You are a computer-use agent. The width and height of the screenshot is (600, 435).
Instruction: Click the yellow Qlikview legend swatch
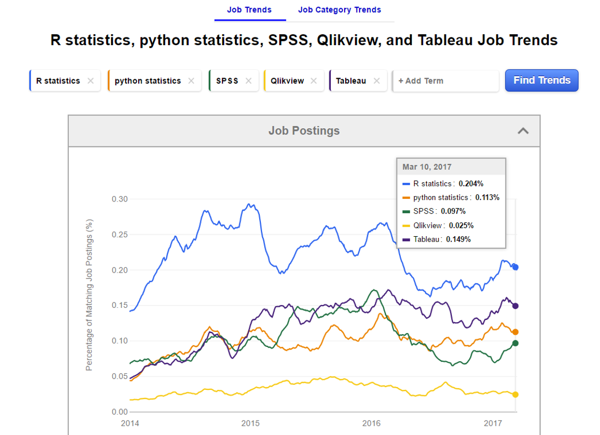click(x=406, y=225)
